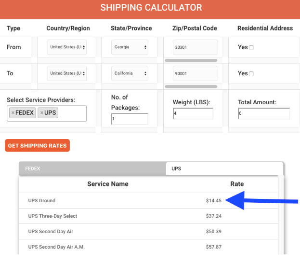Click the $37.24 rate value
The width and height of the screenshot is (300, 265).
coord(214,216)
